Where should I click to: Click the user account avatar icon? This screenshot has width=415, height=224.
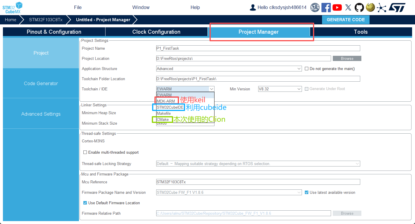[x=253, y=8]
